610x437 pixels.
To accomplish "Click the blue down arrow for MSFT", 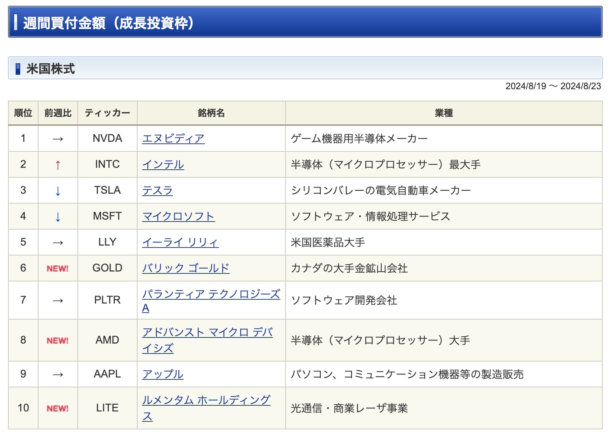I will 58,217.
